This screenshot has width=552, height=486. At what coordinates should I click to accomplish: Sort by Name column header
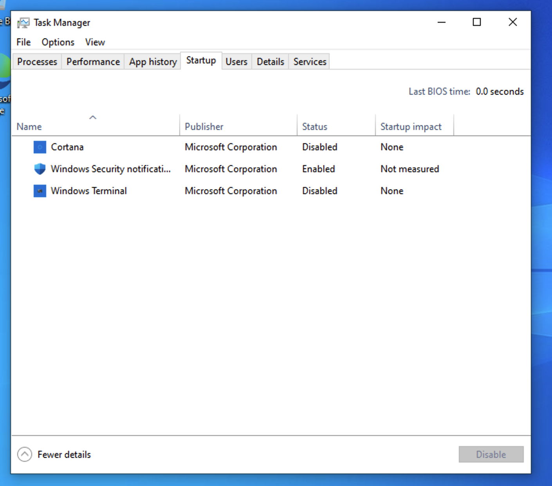pos(29,126)
